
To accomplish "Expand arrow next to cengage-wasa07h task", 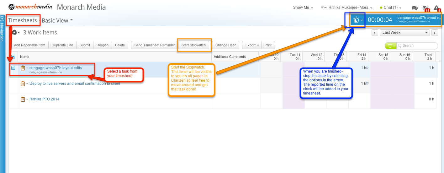I will point(27,68).
